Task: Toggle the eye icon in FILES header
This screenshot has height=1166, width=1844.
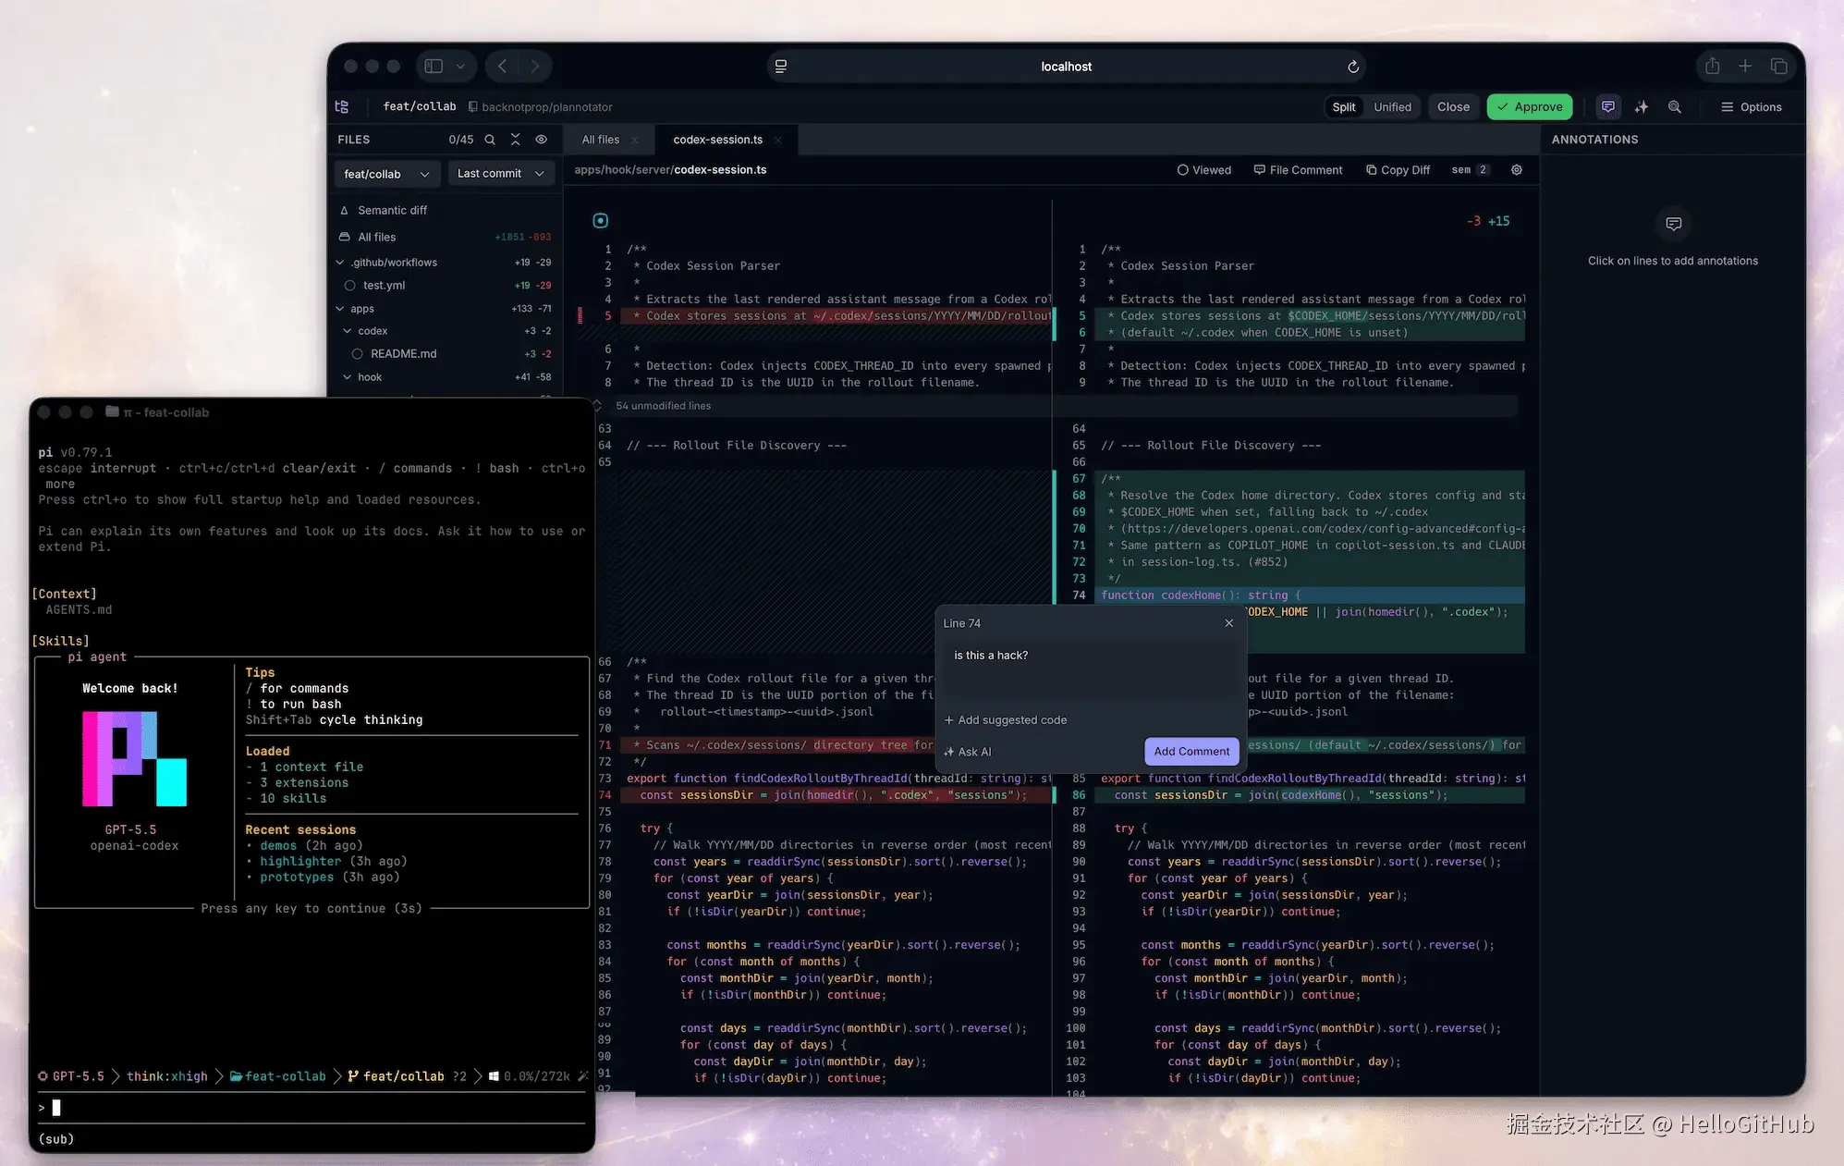Action: [x=542, y=140]
